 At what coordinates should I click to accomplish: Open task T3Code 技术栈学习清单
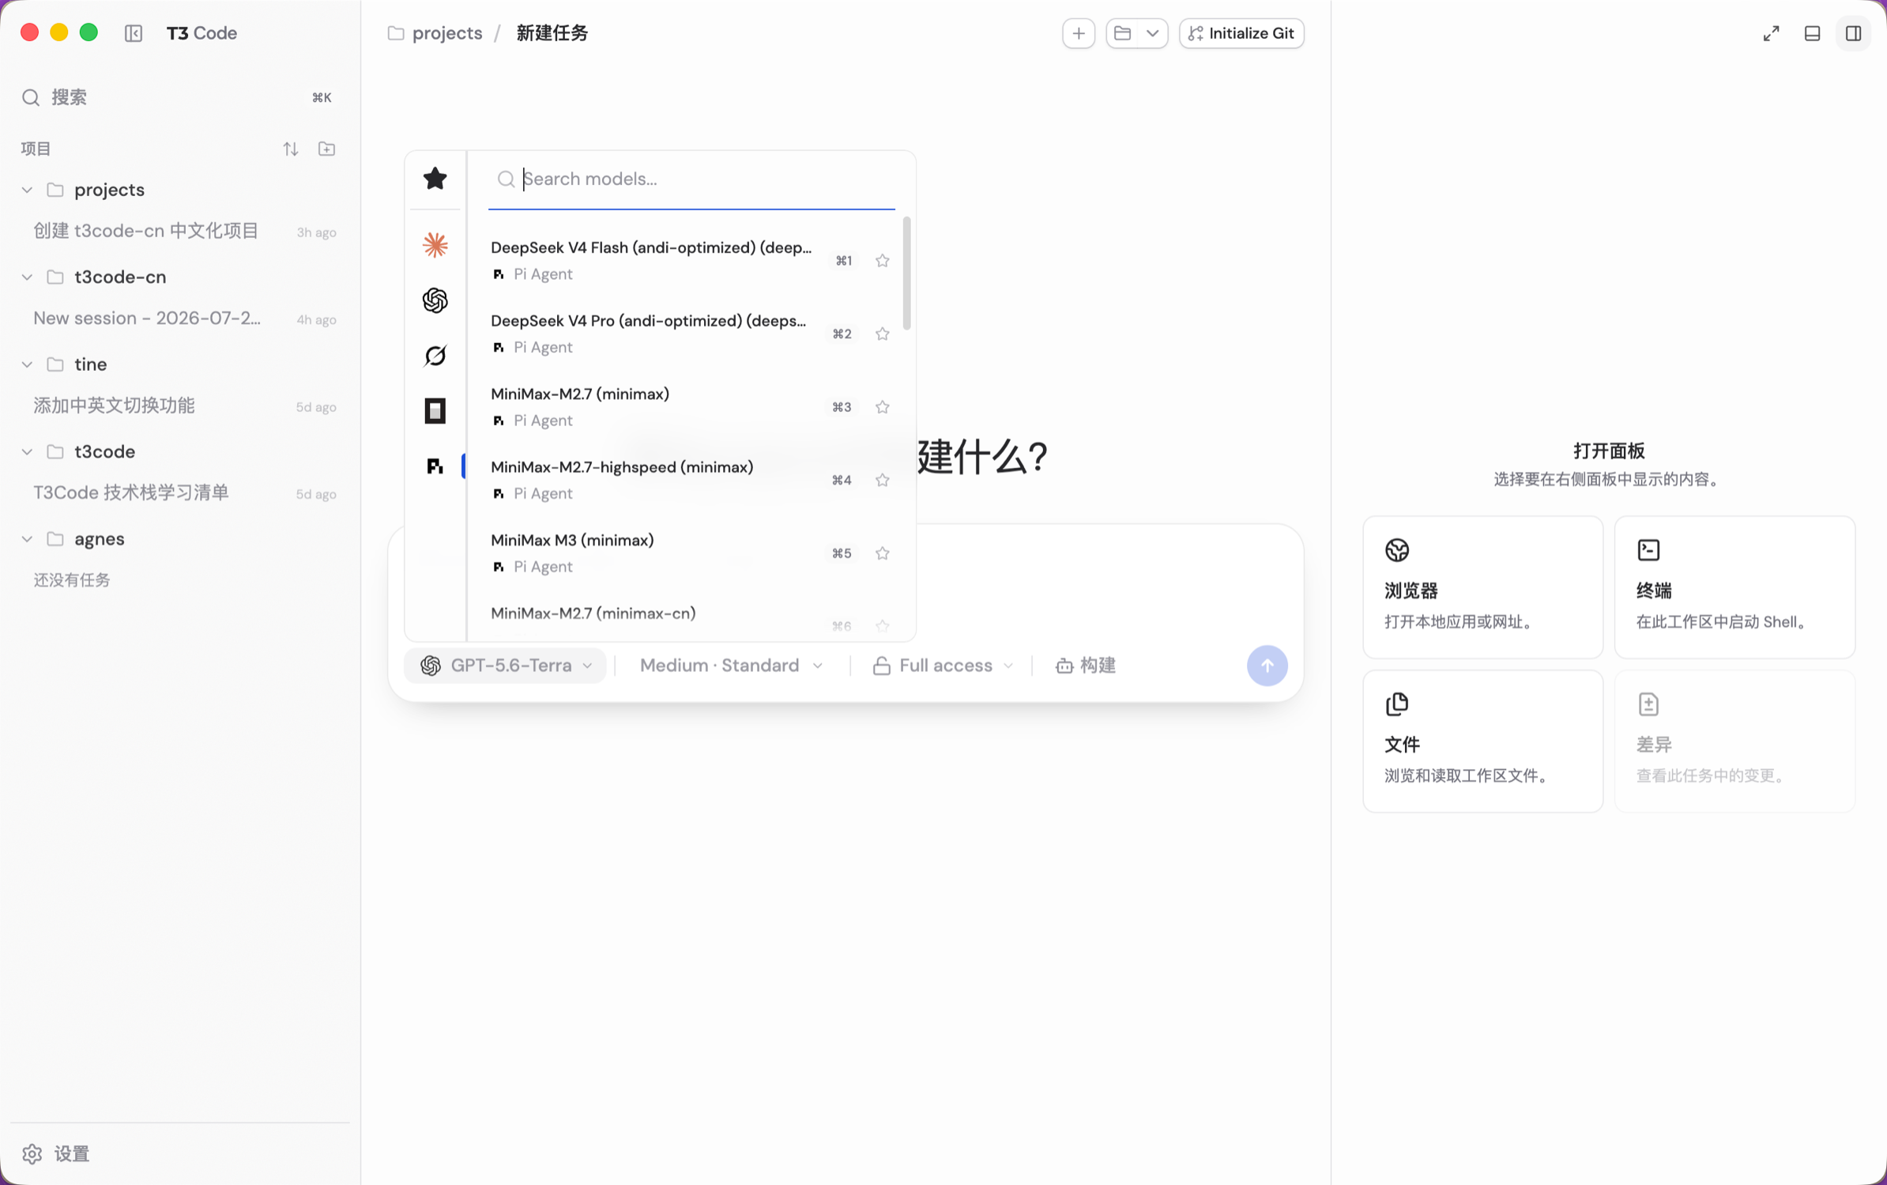click(x=180, y=493)
